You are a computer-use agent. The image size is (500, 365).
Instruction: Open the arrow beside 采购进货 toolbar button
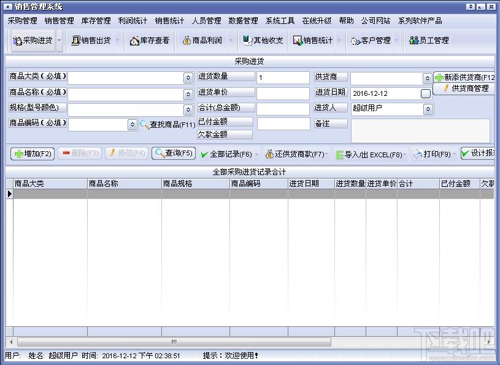(60, 40)
